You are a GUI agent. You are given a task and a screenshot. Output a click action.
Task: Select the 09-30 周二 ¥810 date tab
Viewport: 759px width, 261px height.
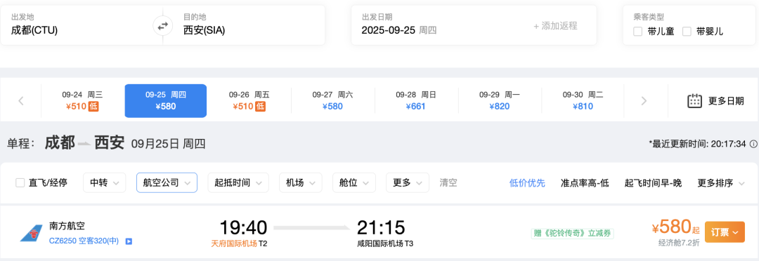coord(583,100)
